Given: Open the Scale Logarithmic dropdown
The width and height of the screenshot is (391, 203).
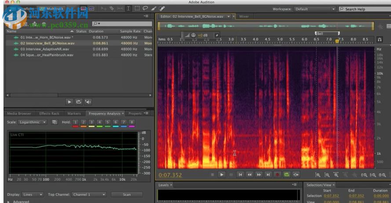Looking at the screenshot, I should (33, 122).
